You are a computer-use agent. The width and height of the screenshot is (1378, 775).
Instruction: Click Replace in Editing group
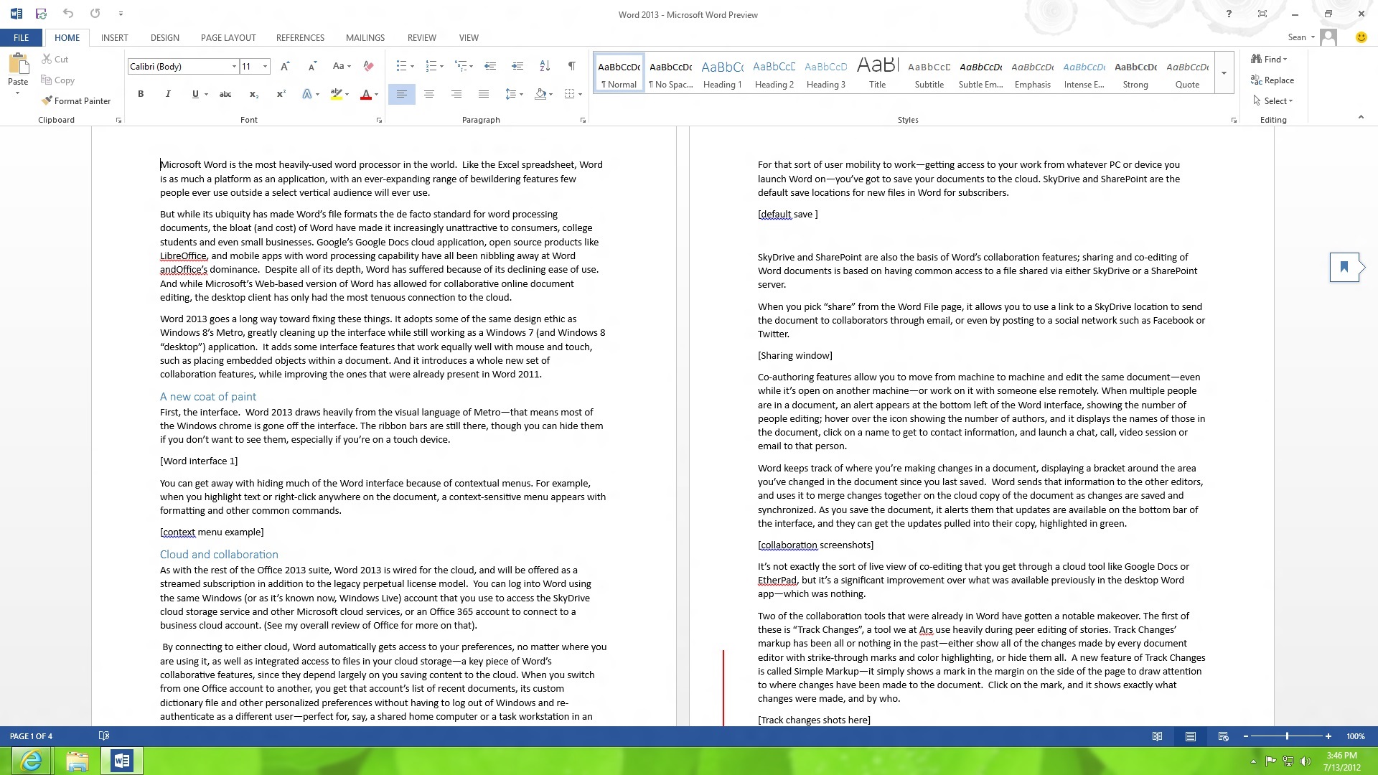click(1272, 80)
